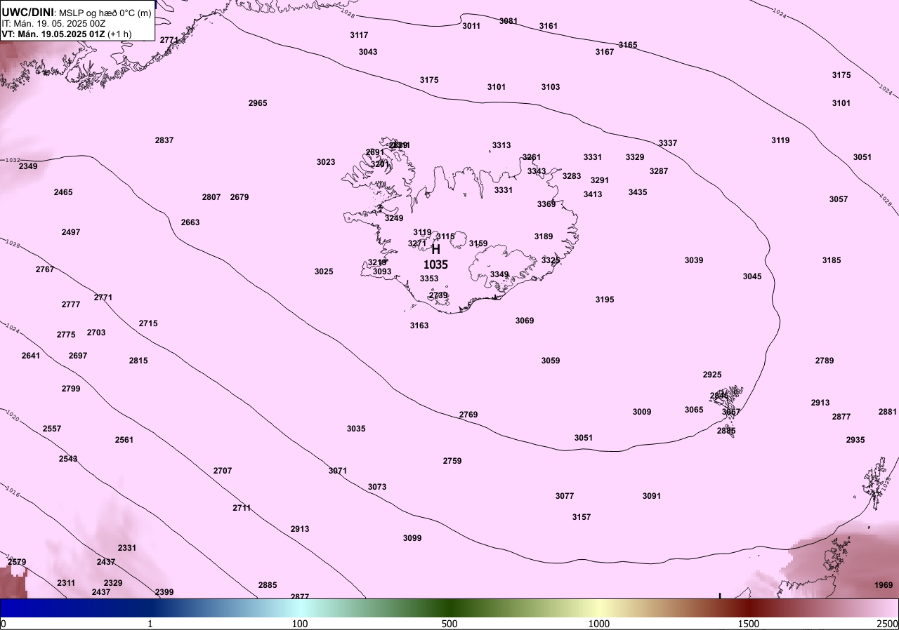Screen dimensions: 899x630
Task: Click the height value 3059
Action: tap(551, 361)
